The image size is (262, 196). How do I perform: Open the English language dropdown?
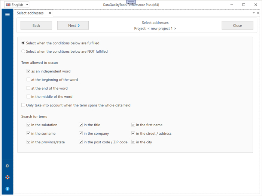pyautogui.click(x=17, y=5)
